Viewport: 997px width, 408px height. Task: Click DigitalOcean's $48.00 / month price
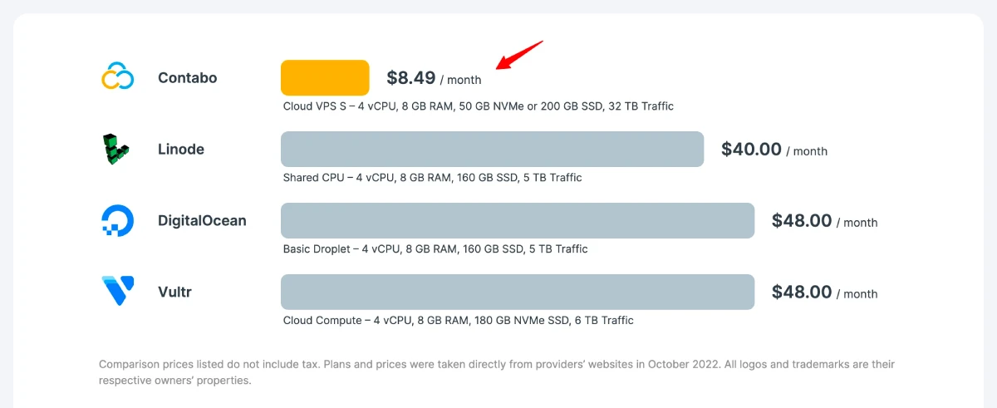pyautogui.click(x=824, y=221)
